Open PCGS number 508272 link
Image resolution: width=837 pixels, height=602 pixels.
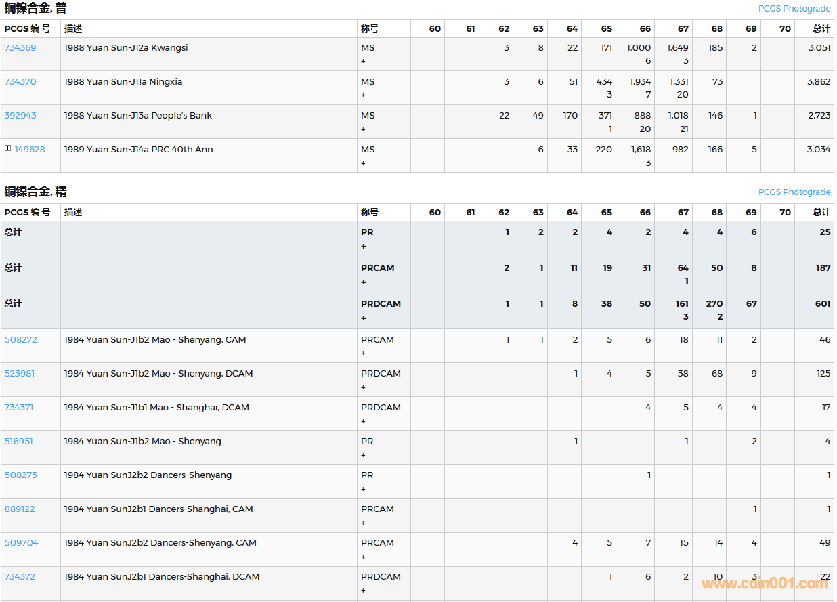click(x=20, y=340)
